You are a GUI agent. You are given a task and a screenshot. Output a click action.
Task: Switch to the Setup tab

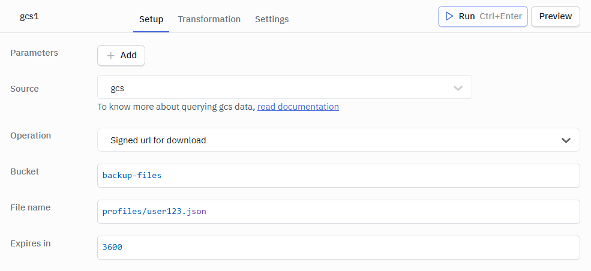tap(151, 19)
